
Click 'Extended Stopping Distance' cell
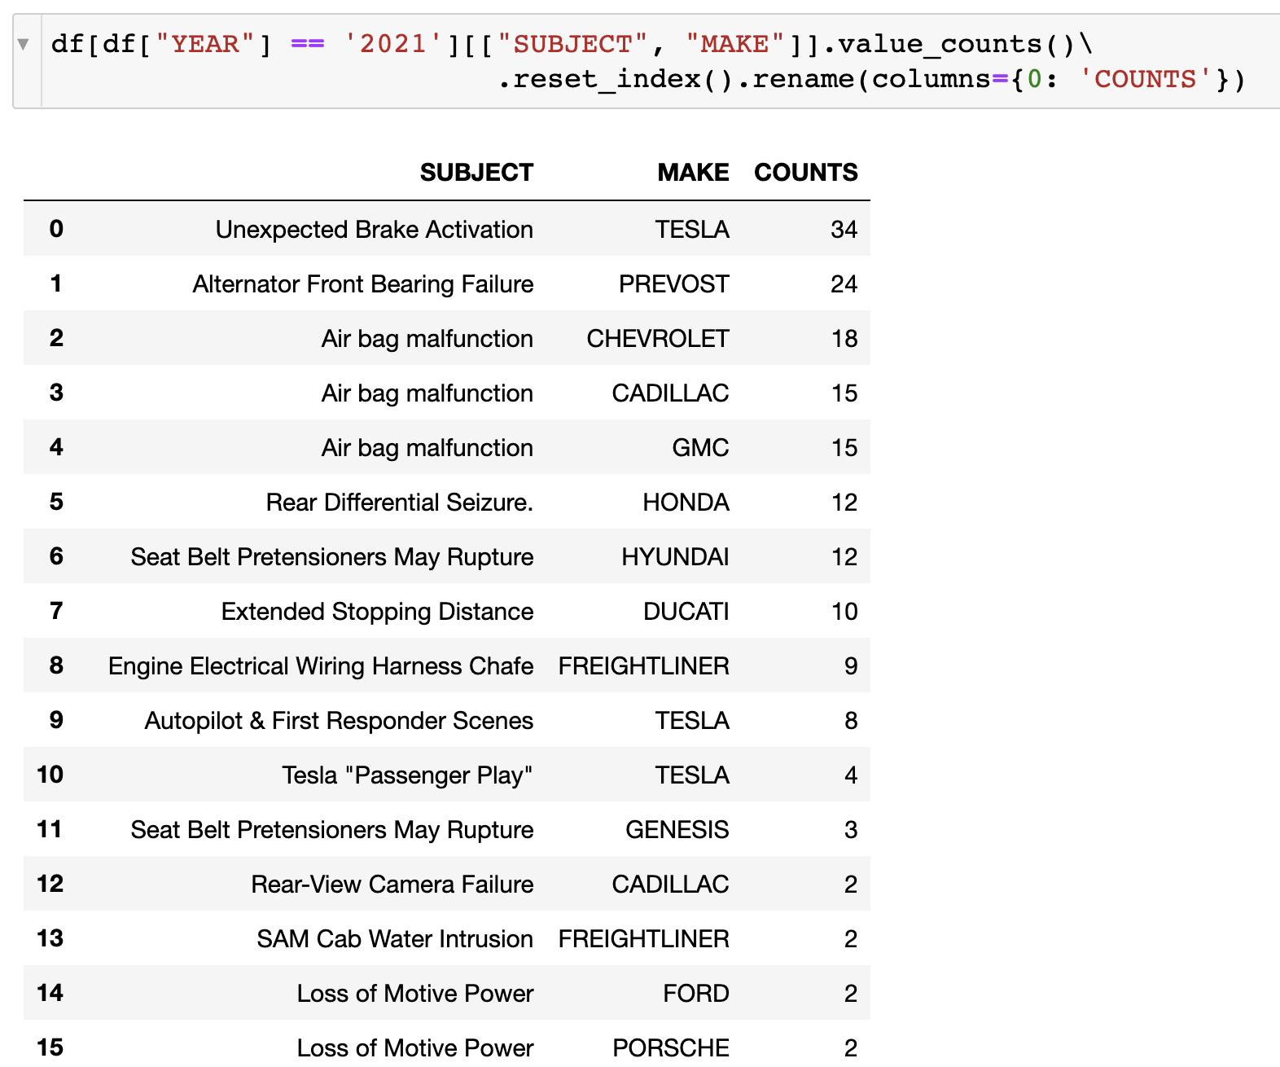378,612
